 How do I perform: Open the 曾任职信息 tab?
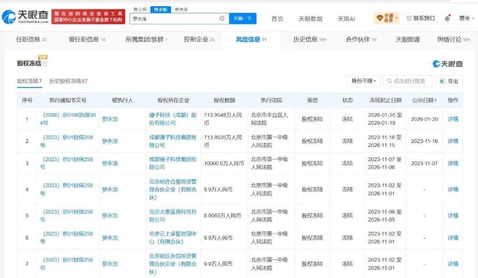click(x=87, y=39)
